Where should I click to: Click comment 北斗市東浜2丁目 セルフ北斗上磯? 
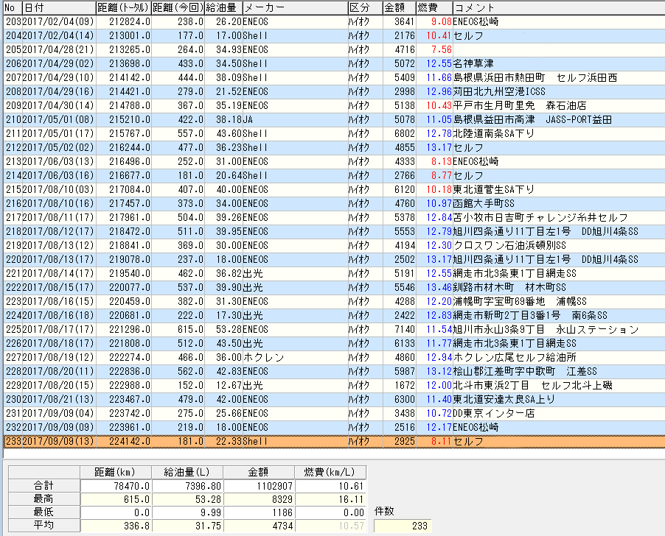tap(533, 385)
